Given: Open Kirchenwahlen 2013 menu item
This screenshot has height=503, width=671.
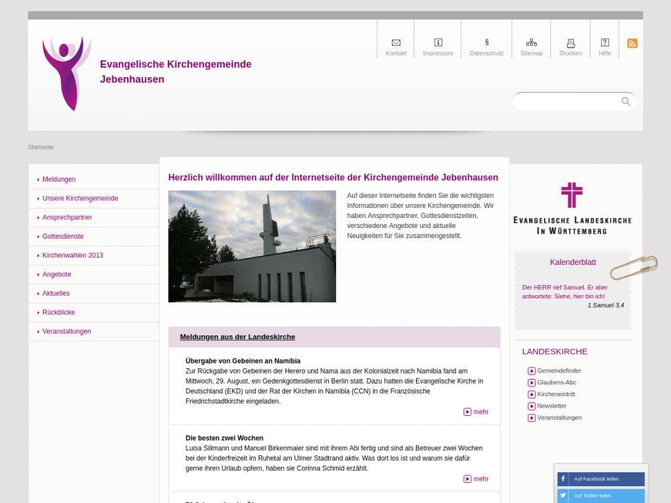Looking at the screenshot, I should pos(72,256).
